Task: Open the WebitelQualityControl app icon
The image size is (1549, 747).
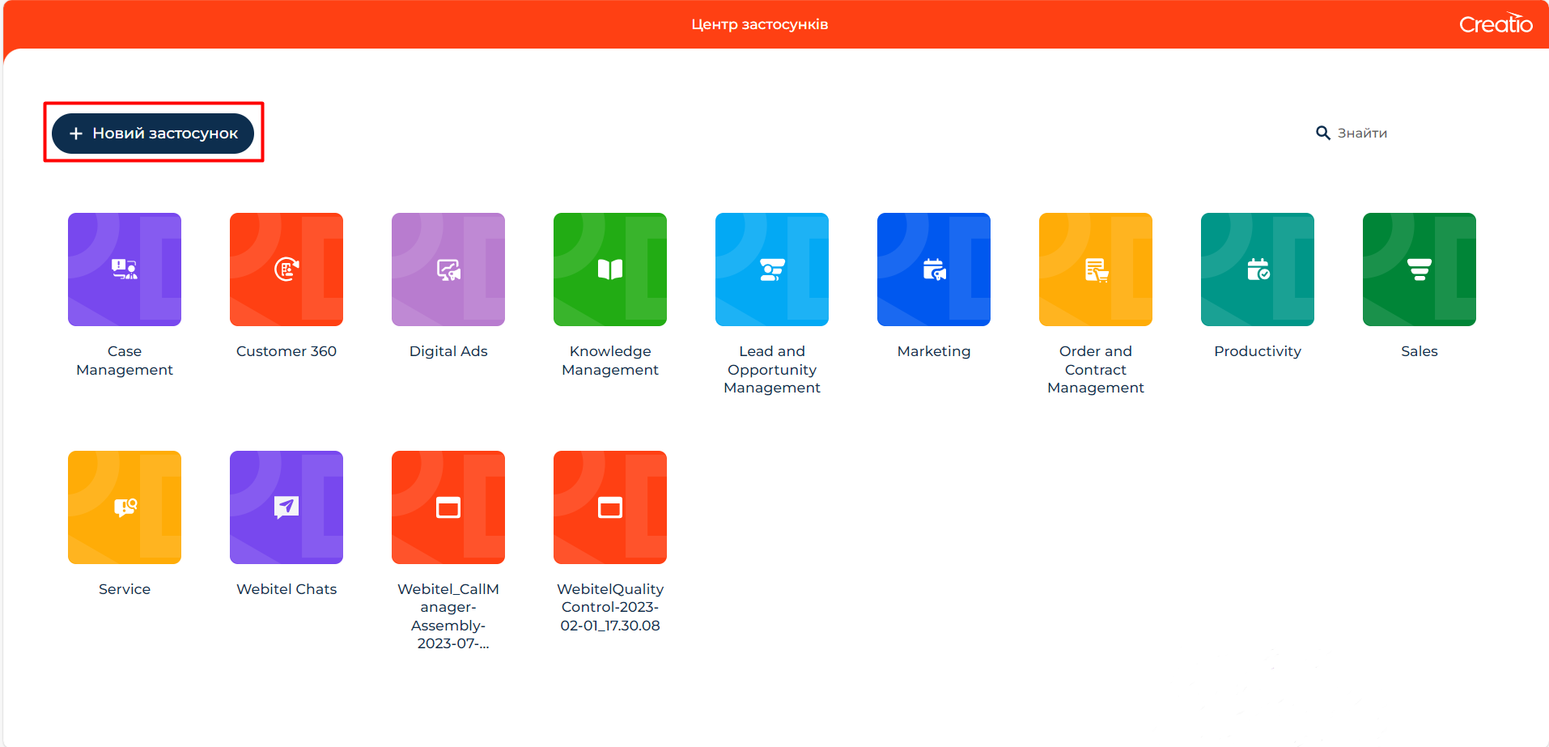Action: click(x=610, y=507)
